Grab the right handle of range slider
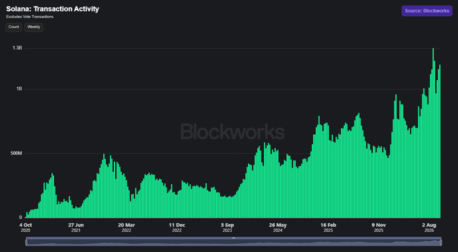Image resolution: width=458 pixels, height=252 pixels. pos(440,243)
